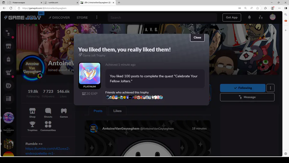Open the Store page
The height and width of the screenshot is (163, 289).
(x=82, y=18)
